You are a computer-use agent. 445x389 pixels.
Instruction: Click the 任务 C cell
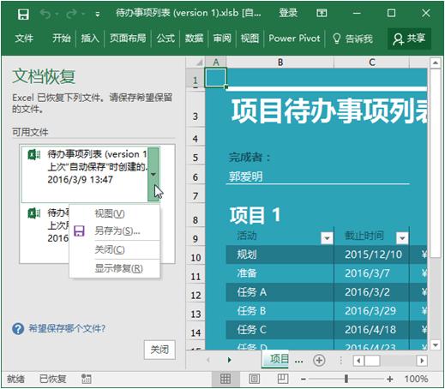280,330
